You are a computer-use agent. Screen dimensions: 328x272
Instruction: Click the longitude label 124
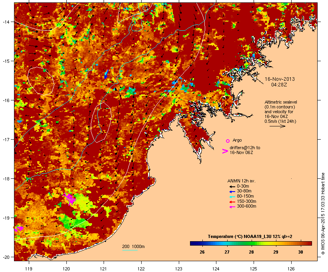coord(216,269)
